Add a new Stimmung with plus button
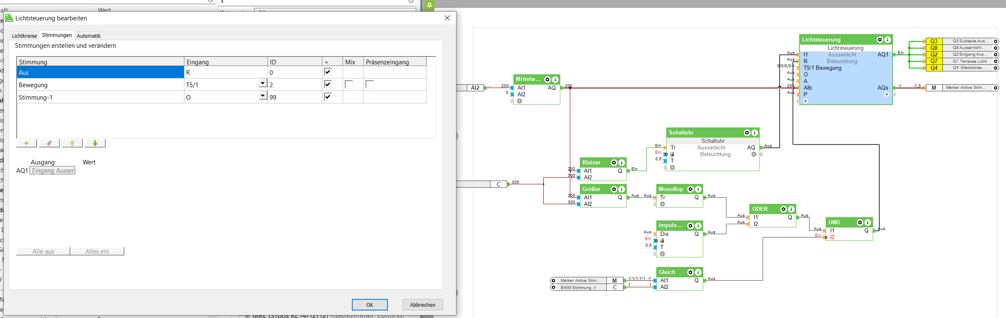 point(27,143)
